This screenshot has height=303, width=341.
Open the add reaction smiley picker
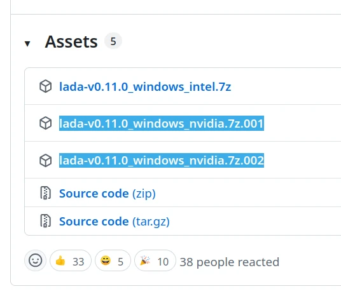coord(35,260)
